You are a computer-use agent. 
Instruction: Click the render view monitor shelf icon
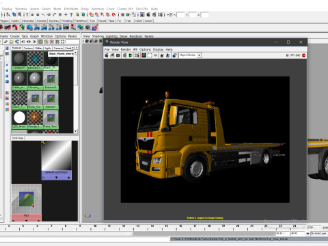(66, 27)
